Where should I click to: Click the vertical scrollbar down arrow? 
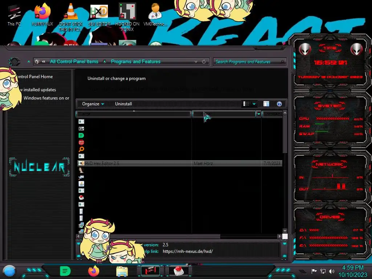click(x=285, y=231)
